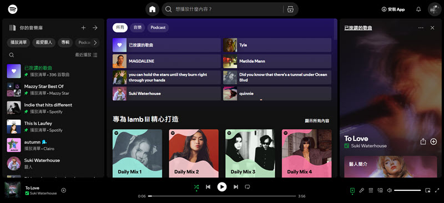Search within your library magnifier
The width and height of the screenshot is (444, 203).
pyautogui.click(x=11, y=55)
